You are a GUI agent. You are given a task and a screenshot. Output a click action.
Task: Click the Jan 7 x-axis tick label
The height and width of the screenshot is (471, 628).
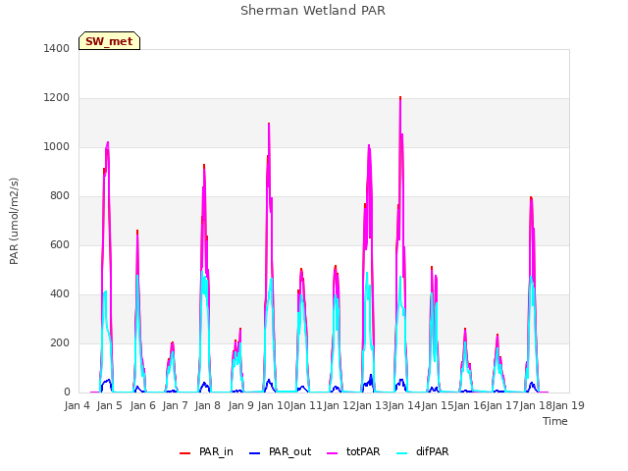click(175, 405)
